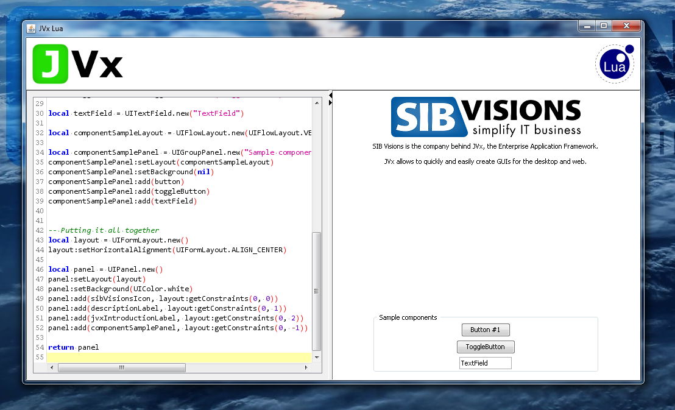The image size is (675, 410).
Task: Click the 'componentSamplePanel:add(textField)' line
Action: [x=122, y=201]
